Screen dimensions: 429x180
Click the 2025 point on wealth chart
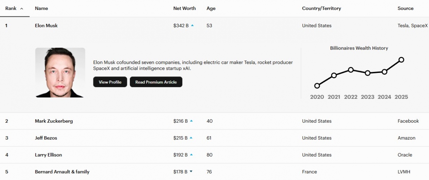pyautogui.click(x=401, y=60)
